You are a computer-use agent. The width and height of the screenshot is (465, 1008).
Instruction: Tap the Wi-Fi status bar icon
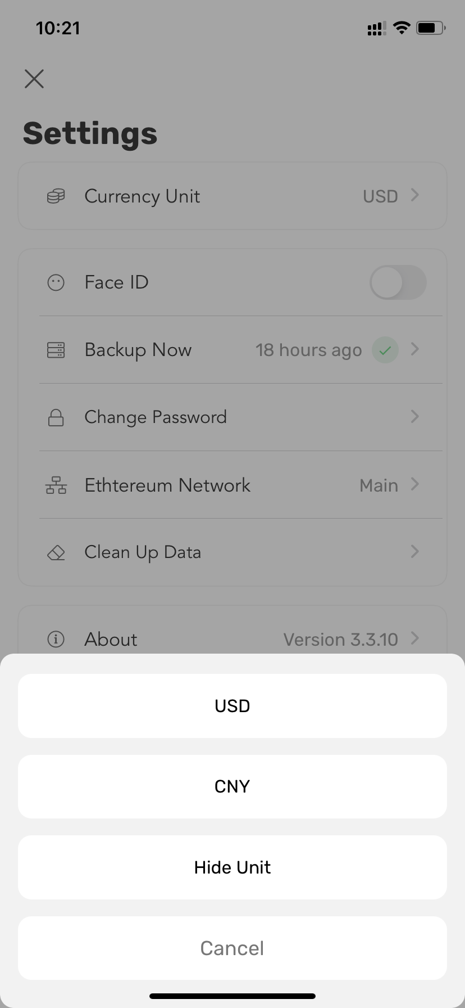click(x=402, y=28)
